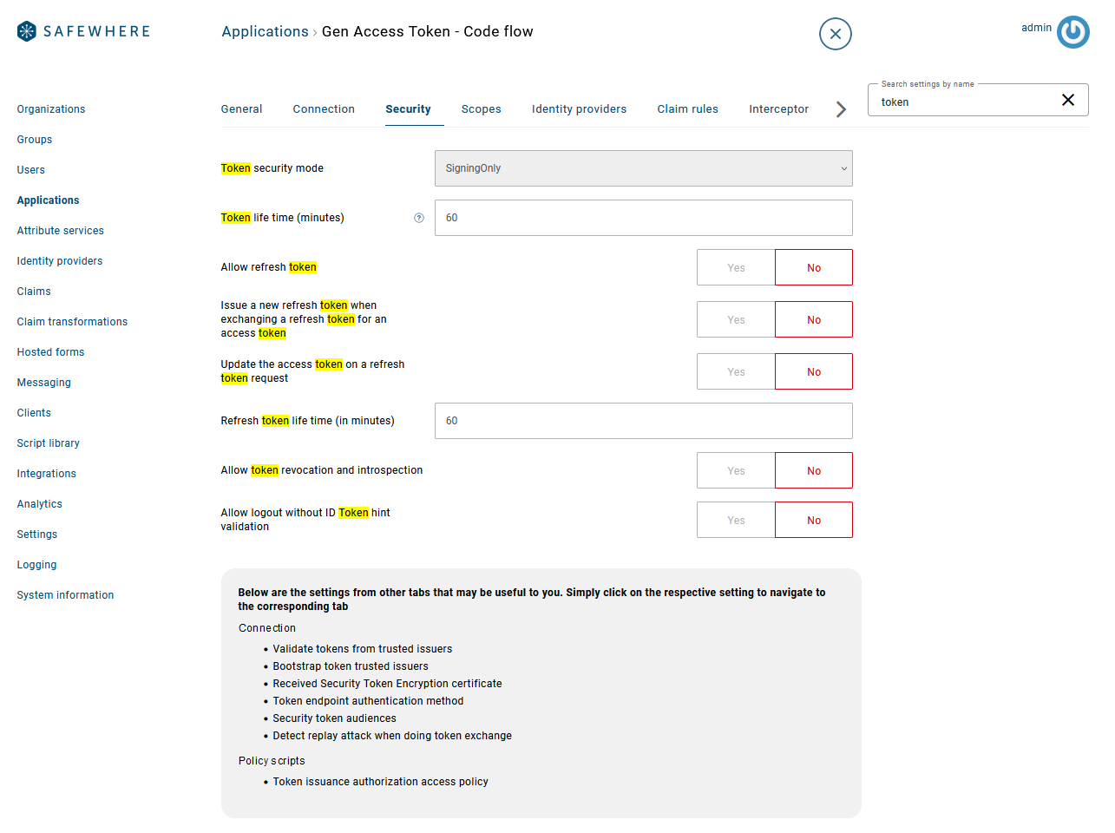This screenshot has height=833, width=1115.
Task: Clear the search settings field
Action: click(x=1068, y=100)
